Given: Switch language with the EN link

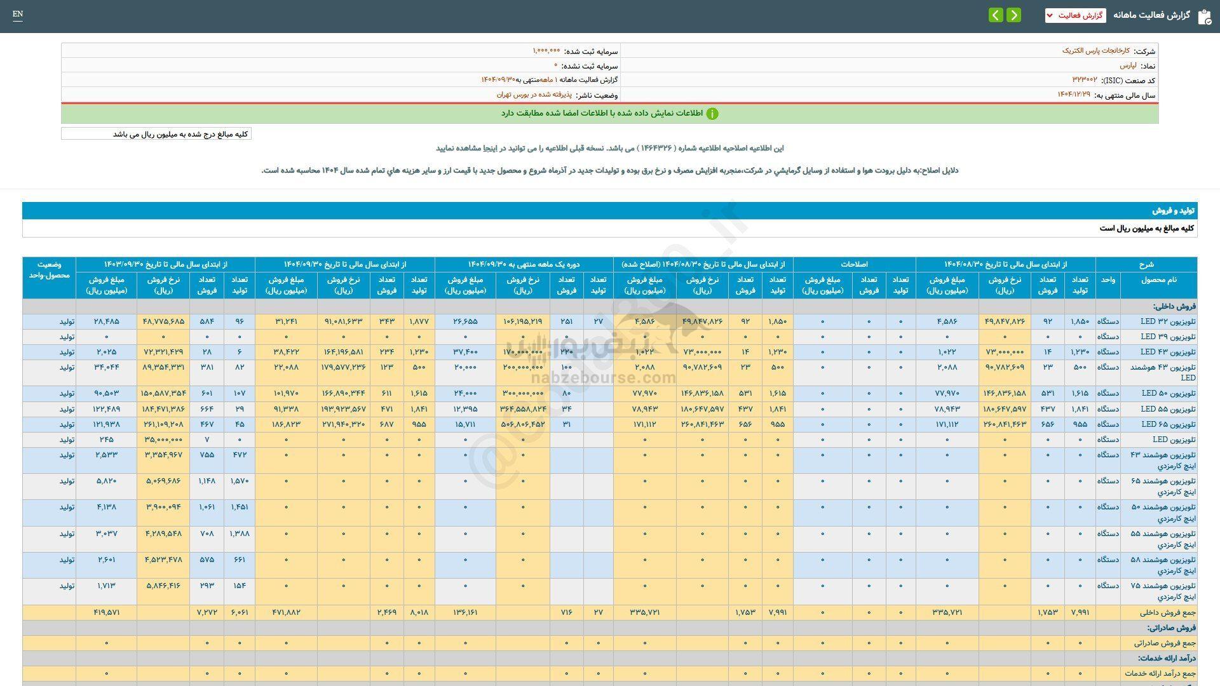Looking at the screenshot, I should 18,14.
